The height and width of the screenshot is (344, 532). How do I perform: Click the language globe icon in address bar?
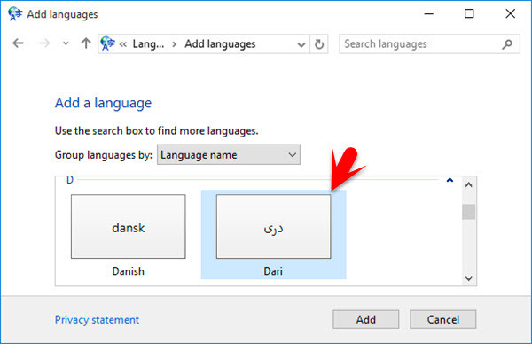(107, 43)
